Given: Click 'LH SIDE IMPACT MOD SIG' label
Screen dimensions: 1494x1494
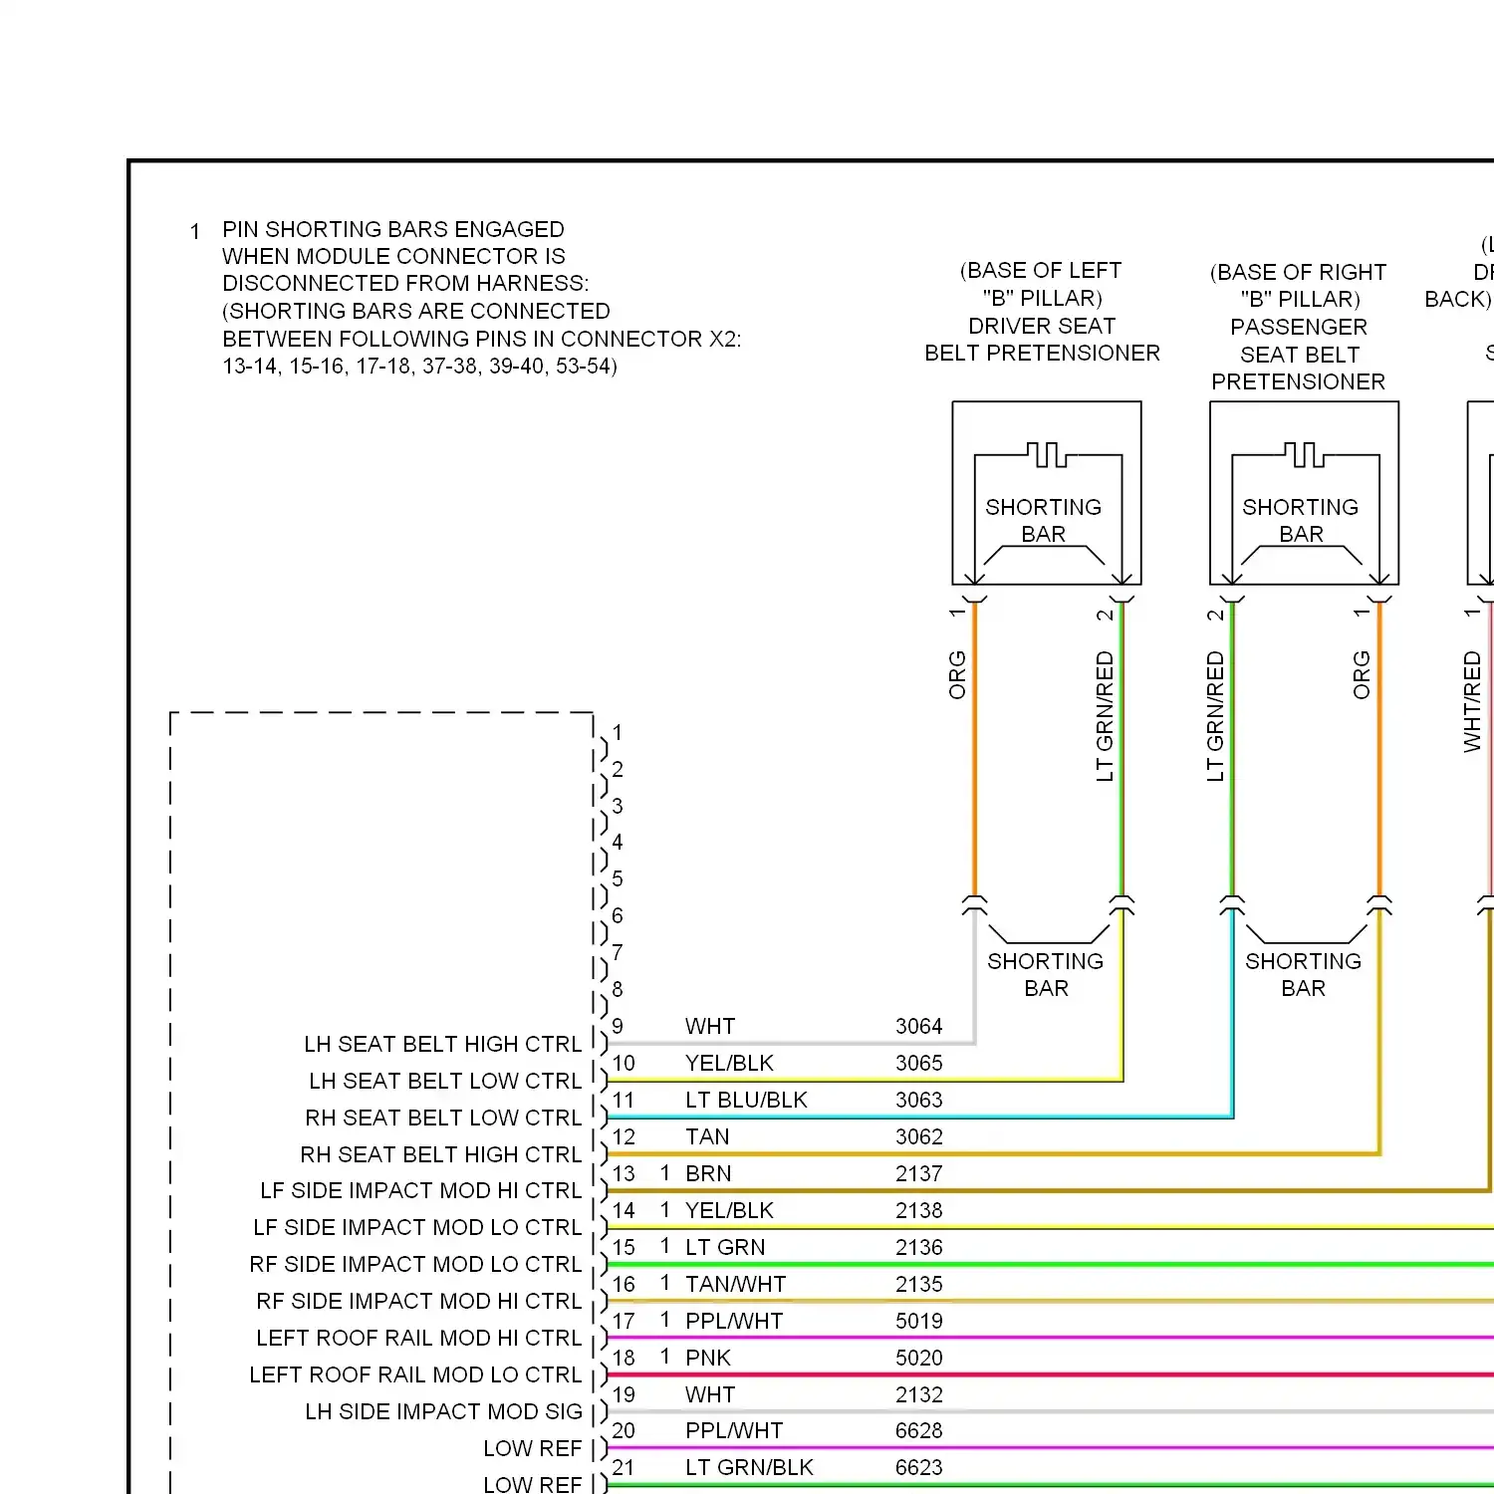Looking at the screenshot, I should point(443,1411).
